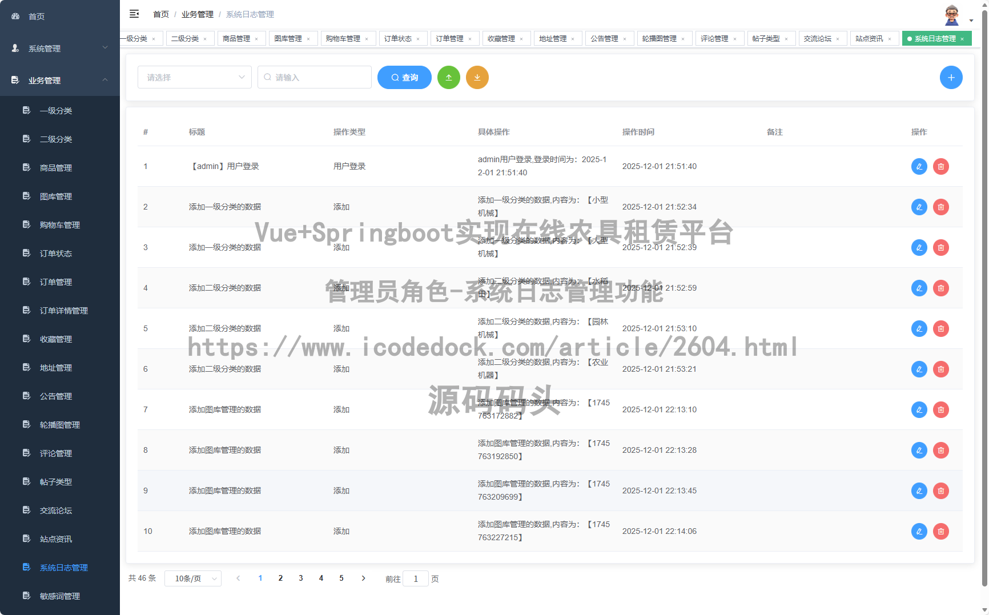989x615 pixels.
Task: Click the user icon beside 系统管理
Action: click(14, 49)
